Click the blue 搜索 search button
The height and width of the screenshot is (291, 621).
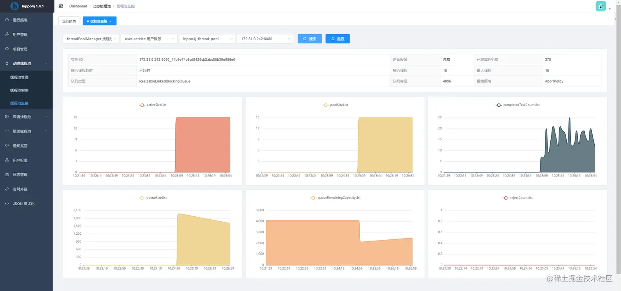(310, 39)
